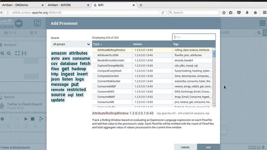Click the Pocket icon in the toolbar
The image size is (267, 150).
tap(239, 12)
